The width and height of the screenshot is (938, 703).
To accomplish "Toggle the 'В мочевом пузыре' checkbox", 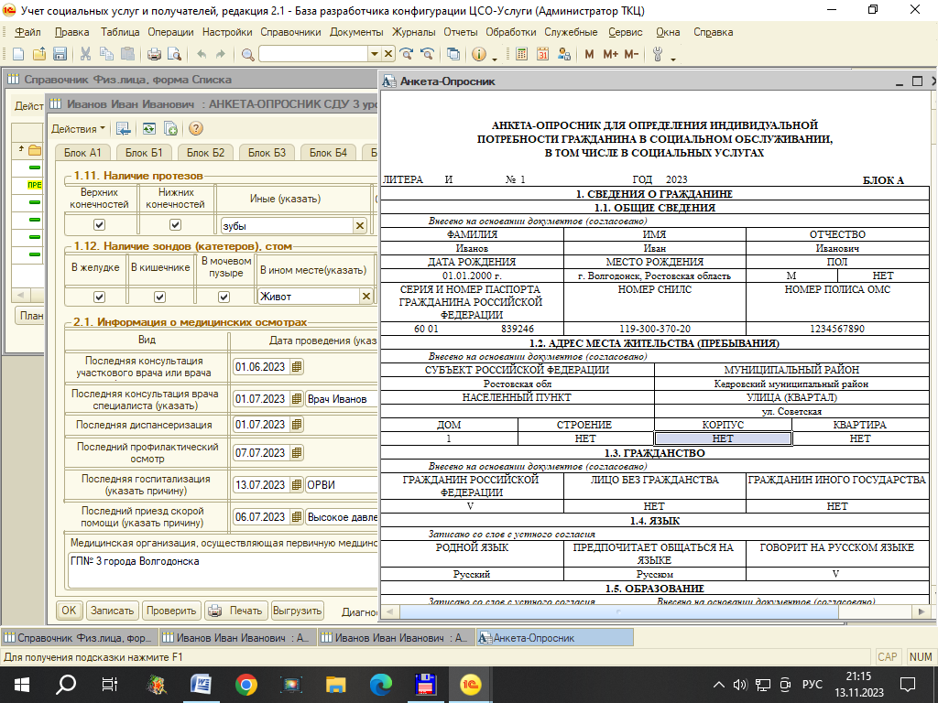I will coord(224,297).
